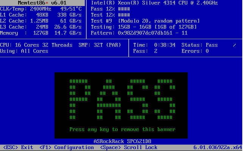Click the spinning activity indicator after Status
The image size is (243, 151).
pyautogui.click(x=234, y=45)
